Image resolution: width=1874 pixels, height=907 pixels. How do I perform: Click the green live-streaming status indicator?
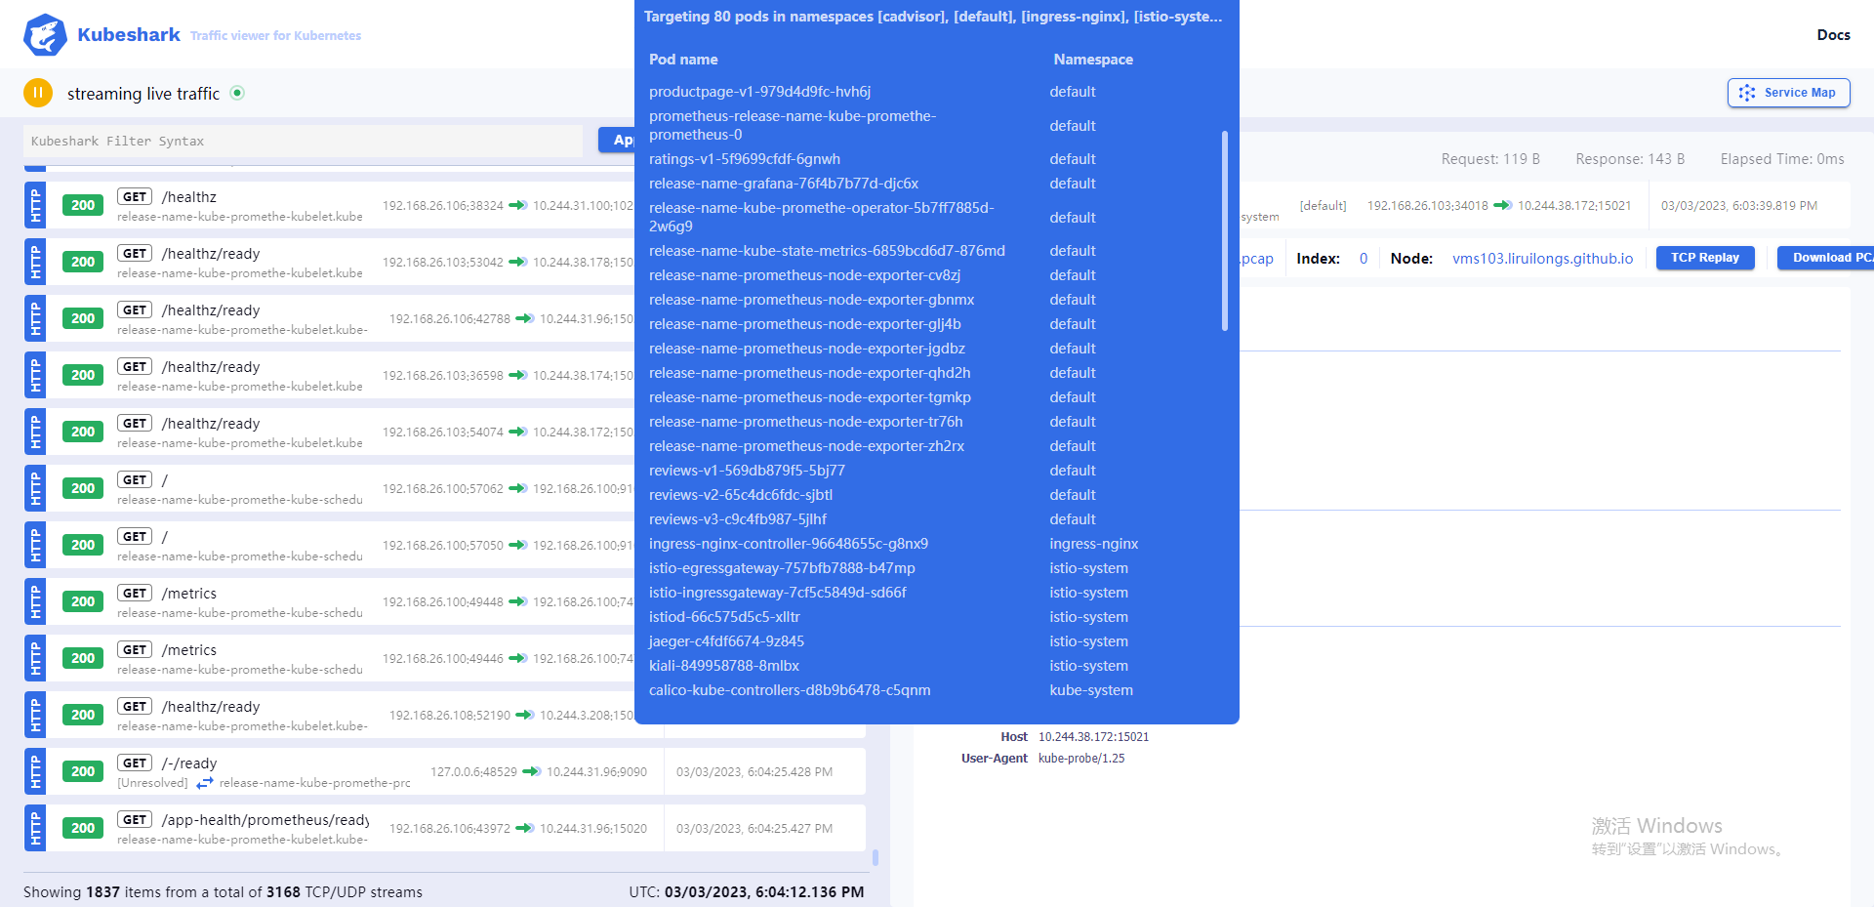237,93
